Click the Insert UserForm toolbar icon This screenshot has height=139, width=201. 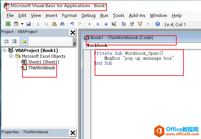[16, 24]
